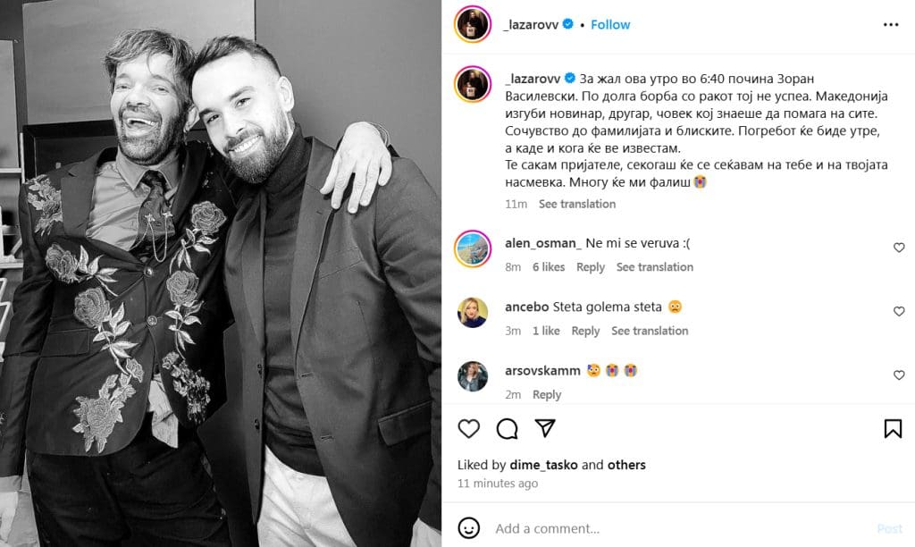This screenshot has width=915, height=547.
Task: Open alen_osman_ profile picture
Action: tap(473, 248)
